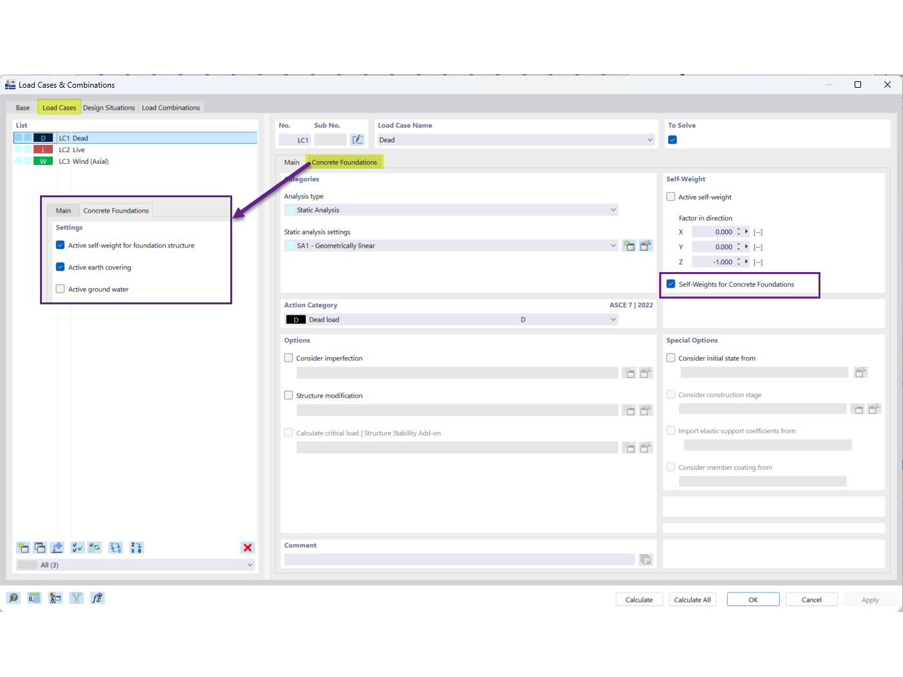Toggle Self-Weights for Concrete Foundations checkbox
Screen dimensions: 903x677
671,284
